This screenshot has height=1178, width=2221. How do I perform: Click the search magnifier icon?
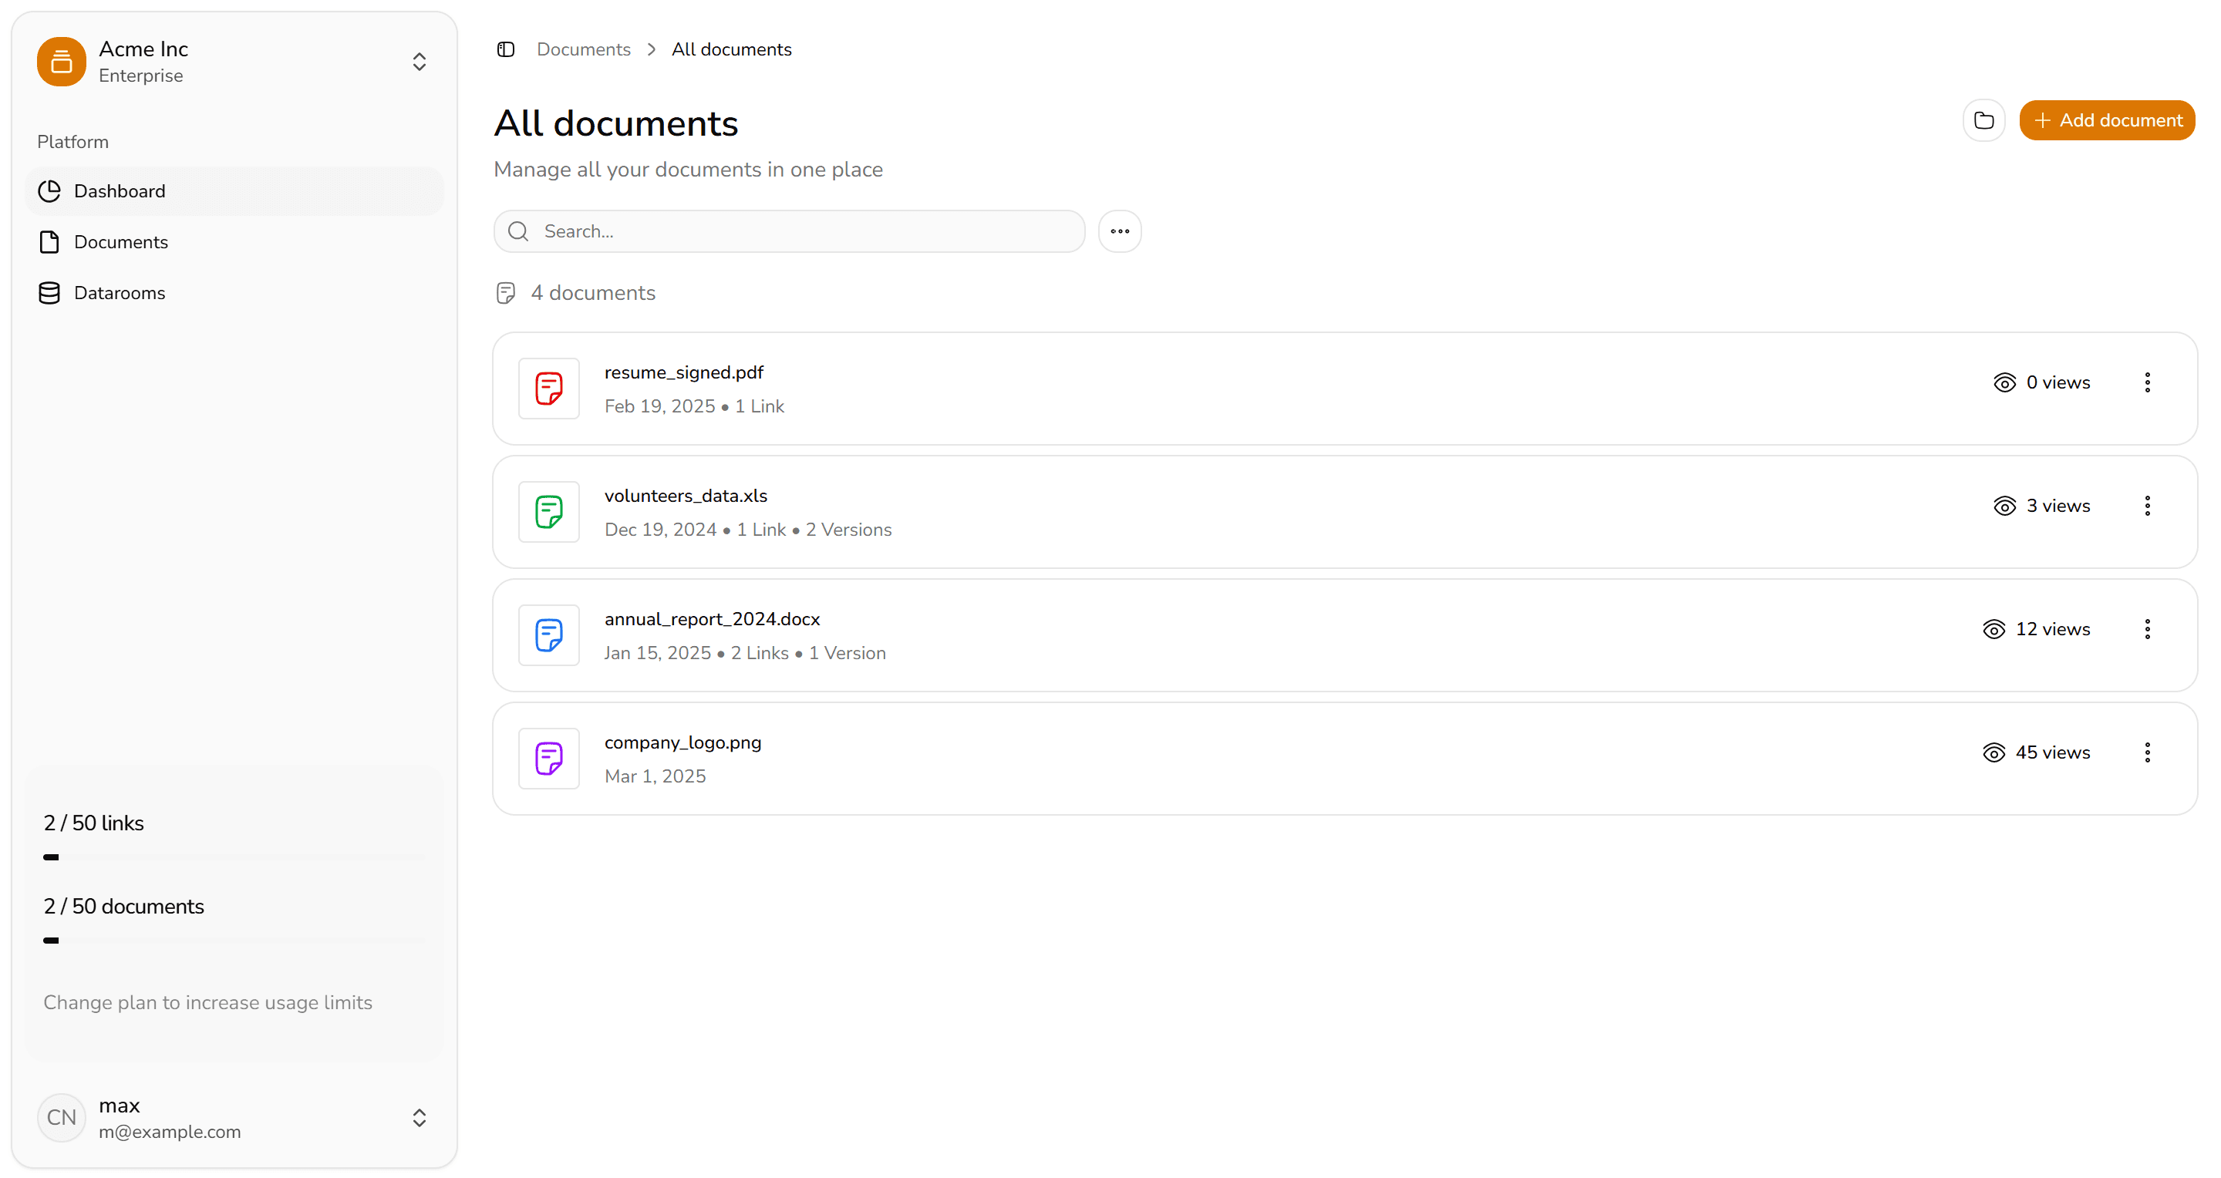click(x=518, y=231)
